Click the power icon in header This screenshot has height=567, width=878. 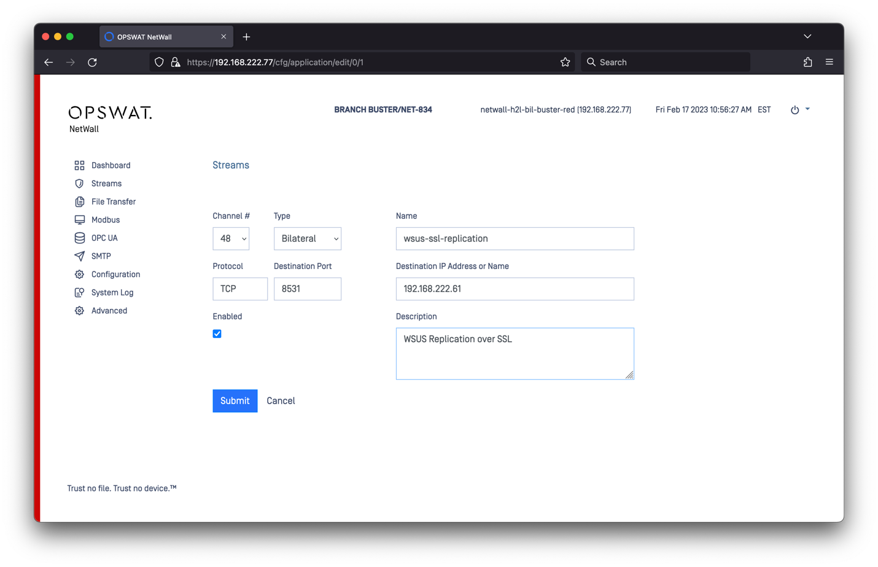click(x=794, y=110)
